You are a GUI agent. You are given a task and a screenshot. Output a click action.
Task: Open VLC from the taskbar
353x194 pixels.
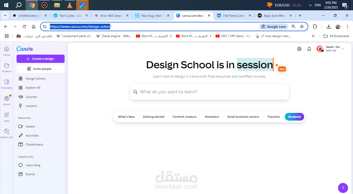point(70,5)
